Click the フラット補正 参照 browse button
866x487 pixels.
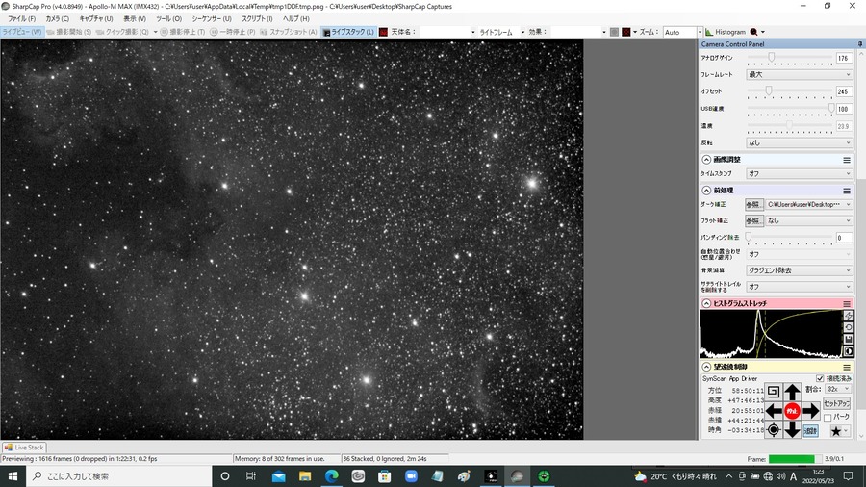[753, 220]
